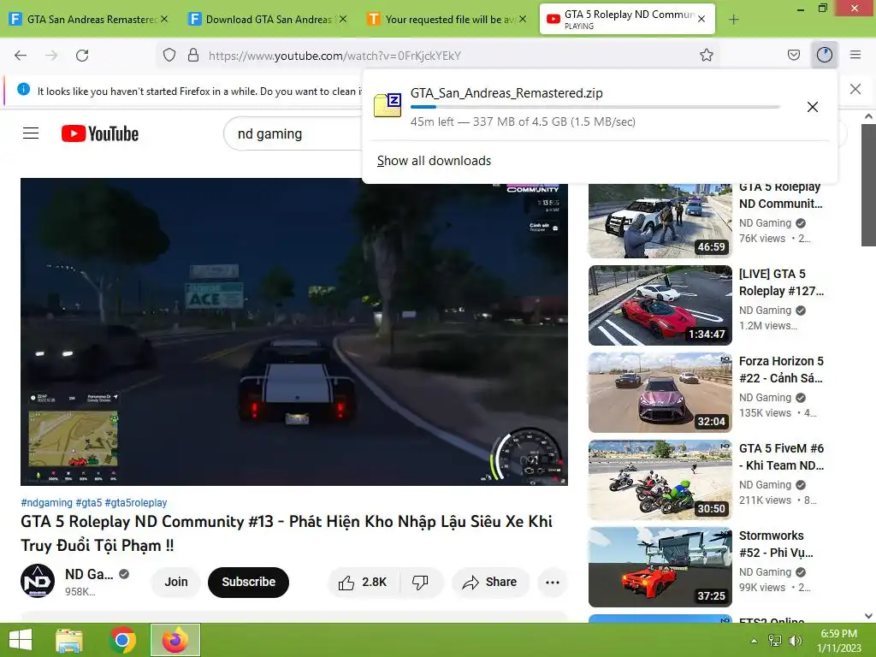Click the like thumbs-up button
Image resolution: width=876 pixels, height=657 pixels.
[x=363, y=582]
